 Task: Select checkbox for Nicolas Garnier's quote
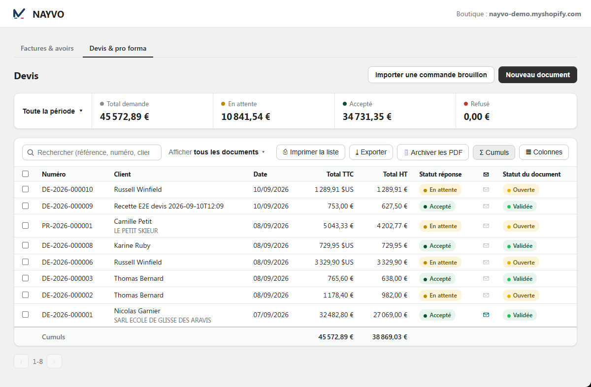(26, 314)
